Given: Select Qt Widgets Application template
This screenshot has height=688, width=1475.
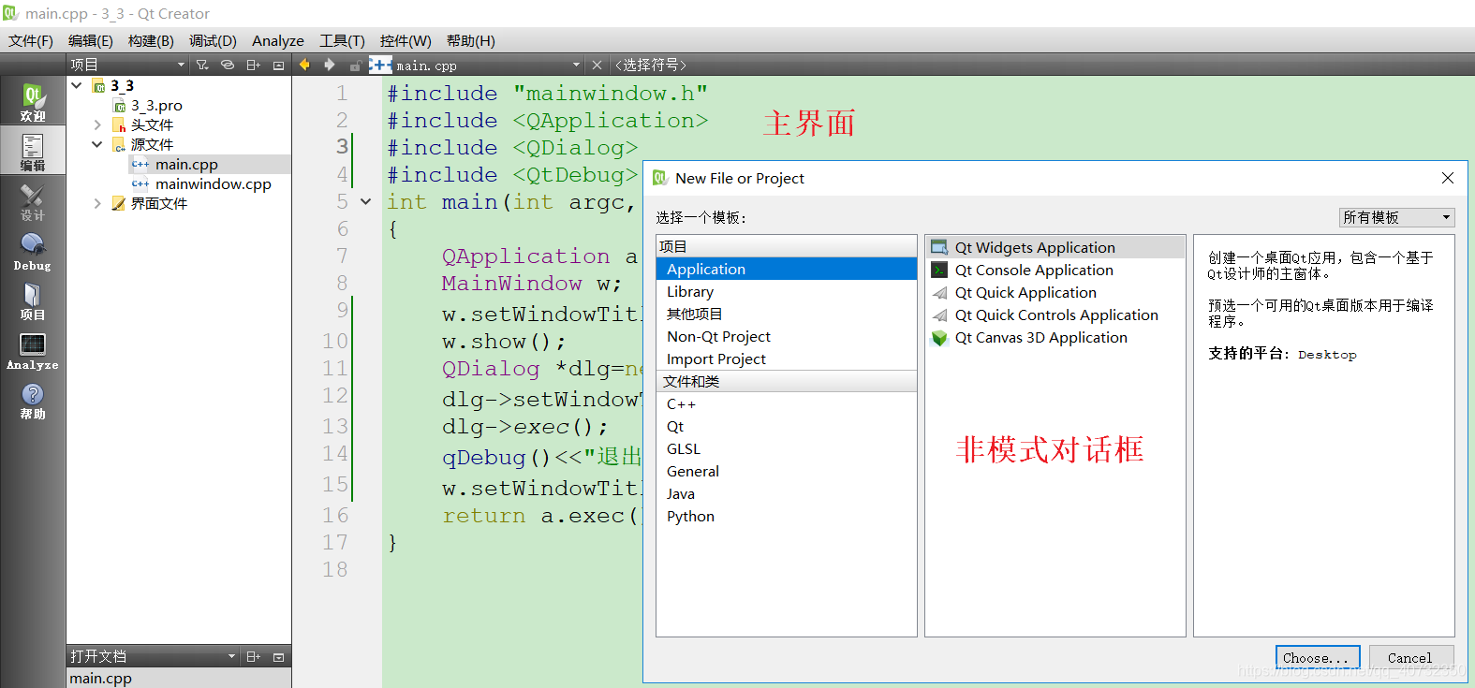Looking at the screenshot, I should point(1055,247).
